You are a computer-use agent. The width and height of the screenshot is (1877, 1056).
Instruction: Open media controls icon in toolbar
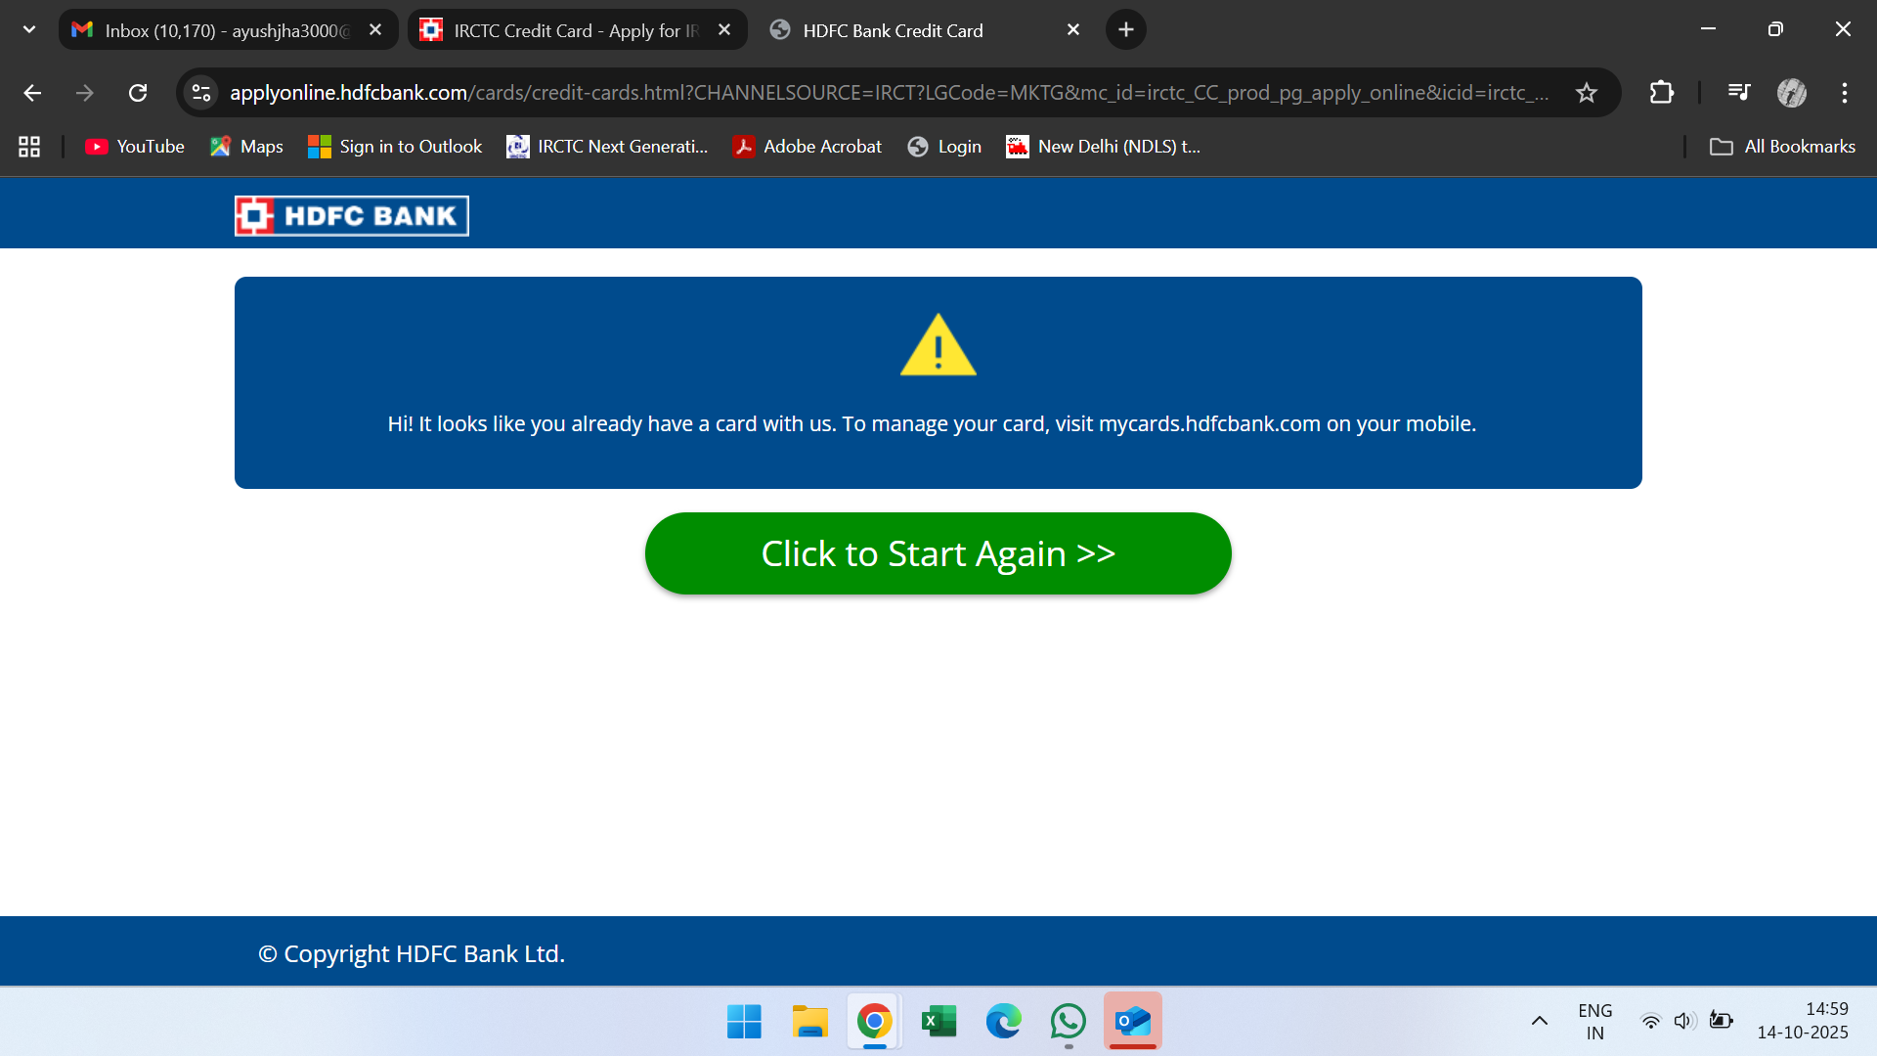click(x=1738, y=93)
